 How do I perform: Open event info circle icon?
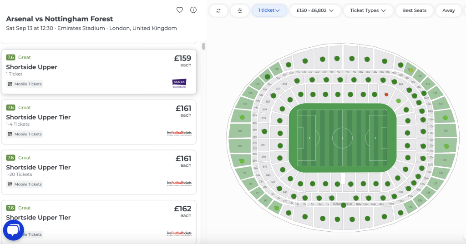193,10
